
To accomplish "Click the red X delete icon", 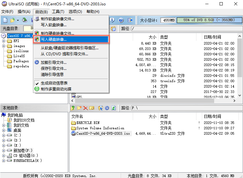I will coord(86,108).
